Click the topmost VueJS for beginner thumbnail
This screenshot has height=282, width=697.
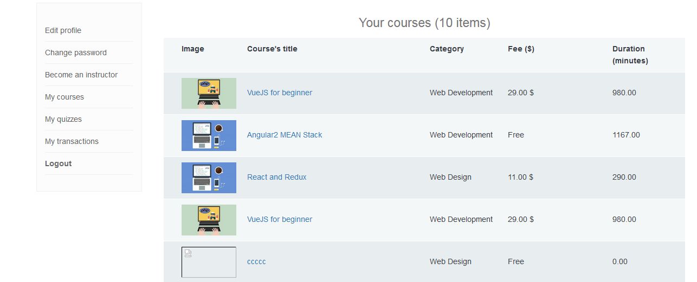[209, 93]
